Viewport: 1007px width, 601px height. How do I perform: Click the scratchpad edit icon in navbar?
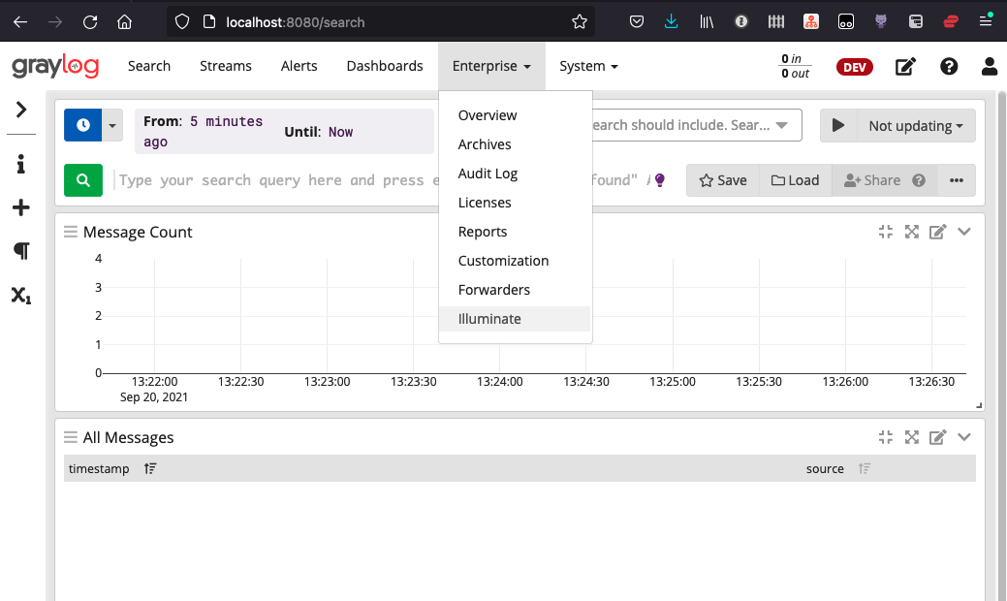pos(905,66)
